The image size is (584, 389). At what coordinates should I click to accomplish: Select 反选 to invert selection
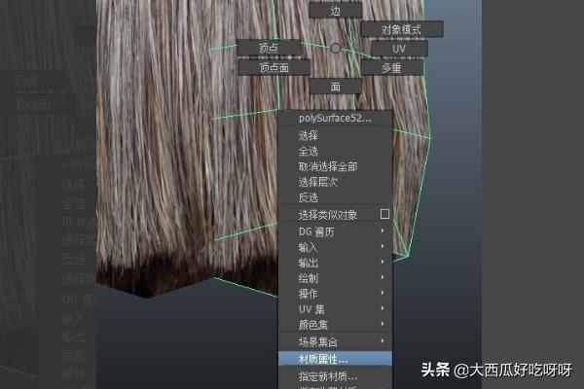coord(309,197)
